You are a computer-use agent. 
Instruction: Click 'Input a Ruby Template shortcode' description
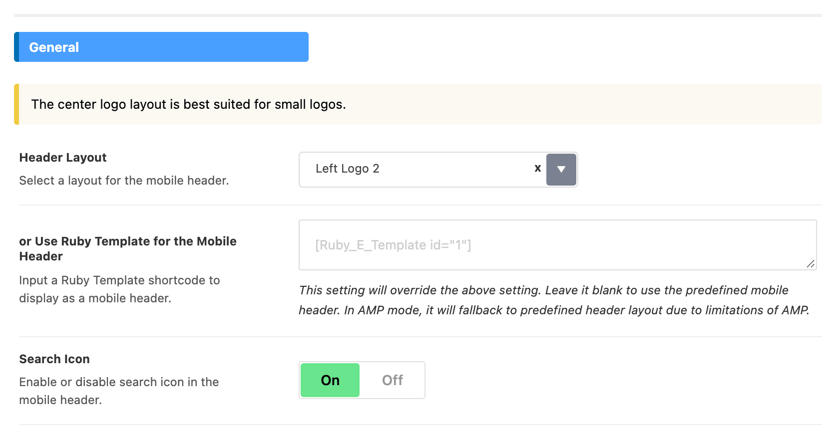119,289
